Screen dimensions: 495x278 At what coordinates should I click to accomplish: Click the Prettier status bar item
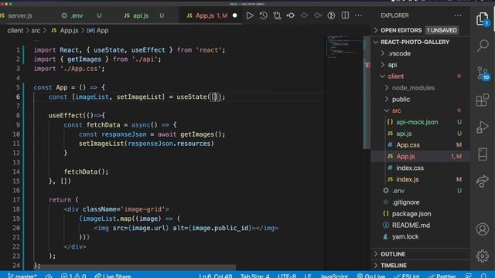pos(442,276)
